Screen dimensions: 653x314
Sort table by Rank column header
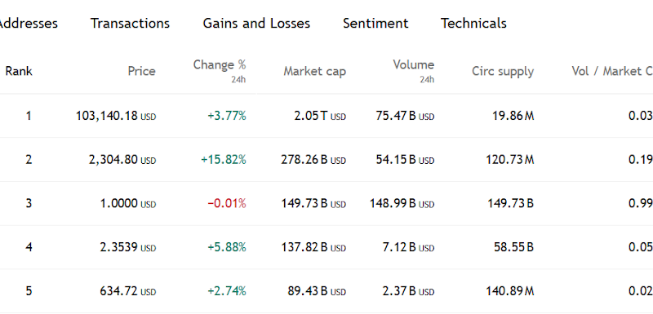[19, 71]
